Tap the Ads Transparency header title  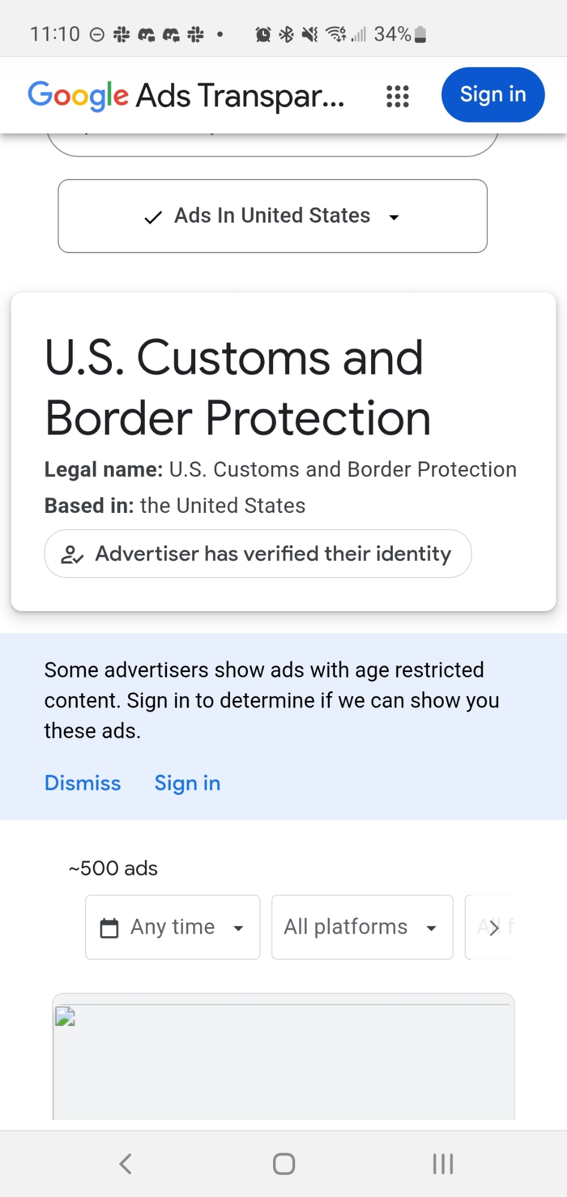239,96
